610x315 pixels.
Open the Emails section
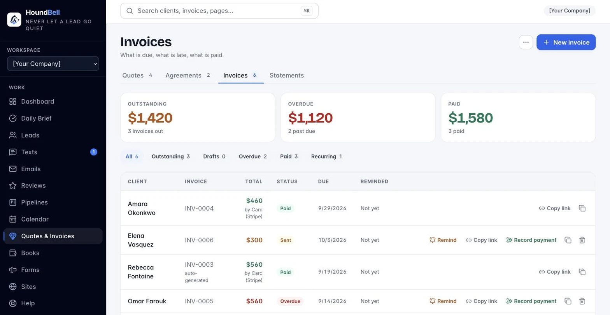pyautogui.click(x=53, y=169)
